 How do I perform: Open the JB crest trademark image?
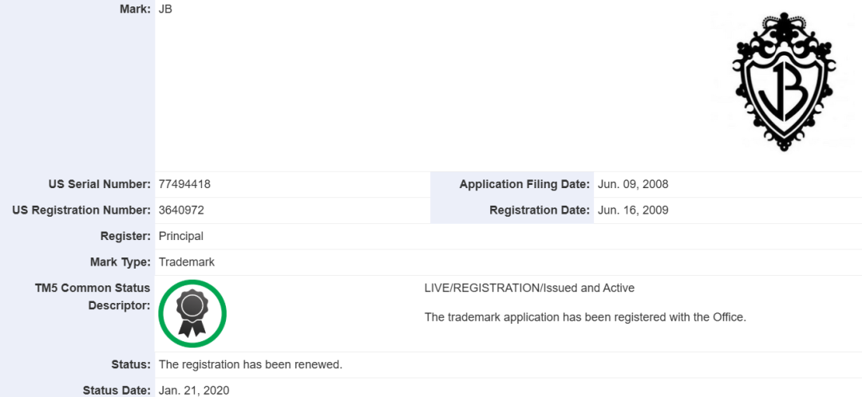click(784, 81)
